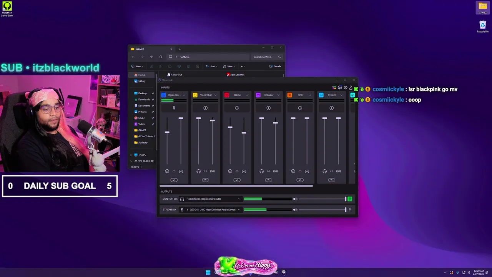Open waveform button under Voice Chat channel
Viewport: 492px width, 277px height.
(x=205, y=180)
